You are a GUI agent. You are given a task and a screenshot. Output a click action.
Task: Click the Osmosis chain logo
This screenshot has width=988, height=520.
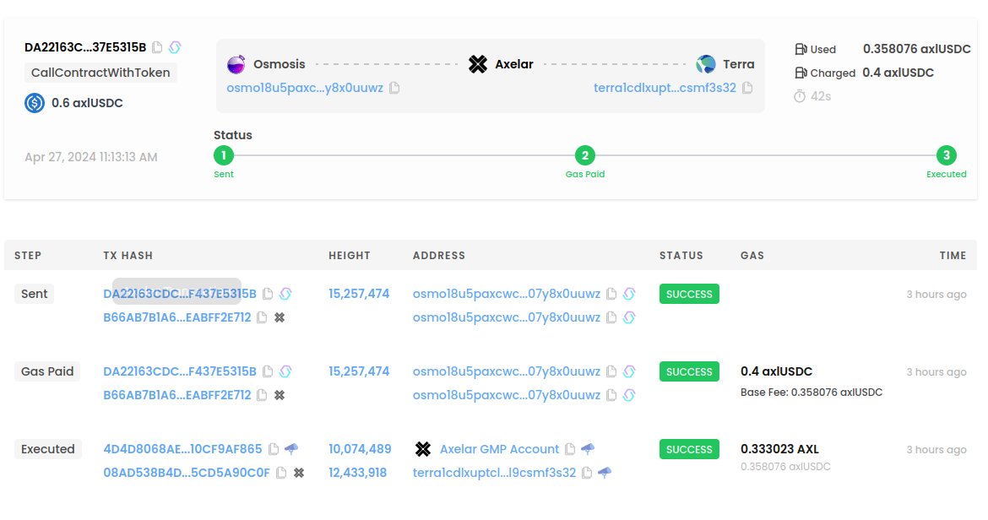236,64
